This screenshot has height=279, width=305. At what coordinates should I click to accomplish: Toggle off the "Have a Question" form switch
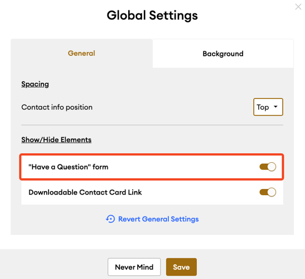coord(268,167)
